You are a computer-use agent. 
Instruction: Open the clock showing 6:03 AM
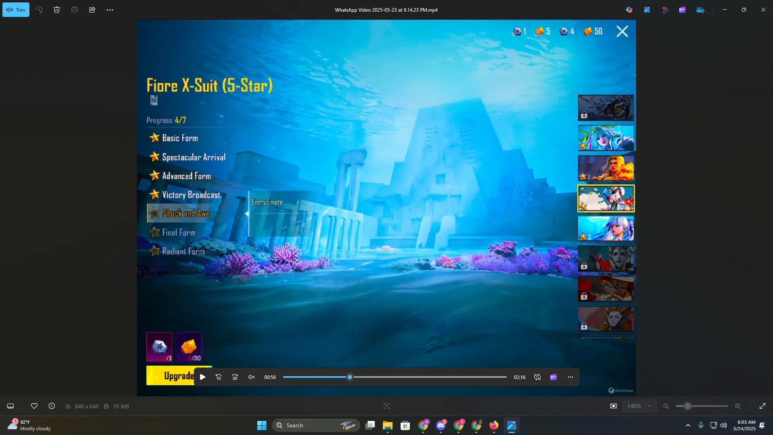[744, 425]
